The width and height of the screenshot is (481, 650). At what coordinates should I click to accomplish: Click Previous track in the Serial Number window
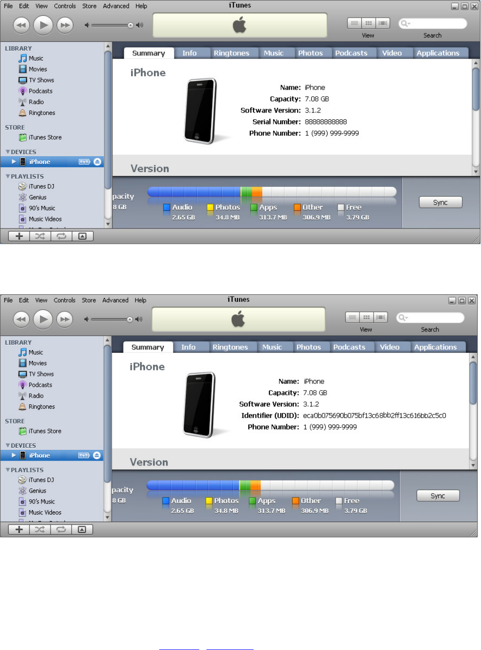21,25
